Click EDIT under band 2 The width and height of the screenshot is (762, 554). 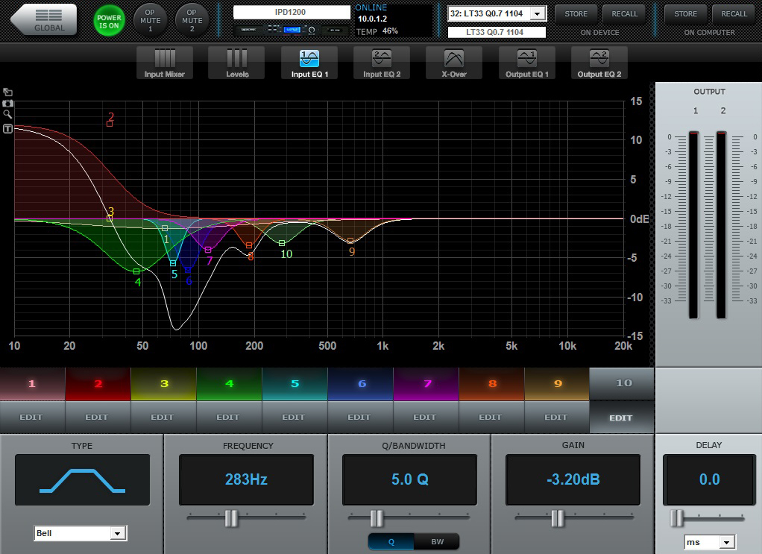pyautogui.click(x=98, y=417)
